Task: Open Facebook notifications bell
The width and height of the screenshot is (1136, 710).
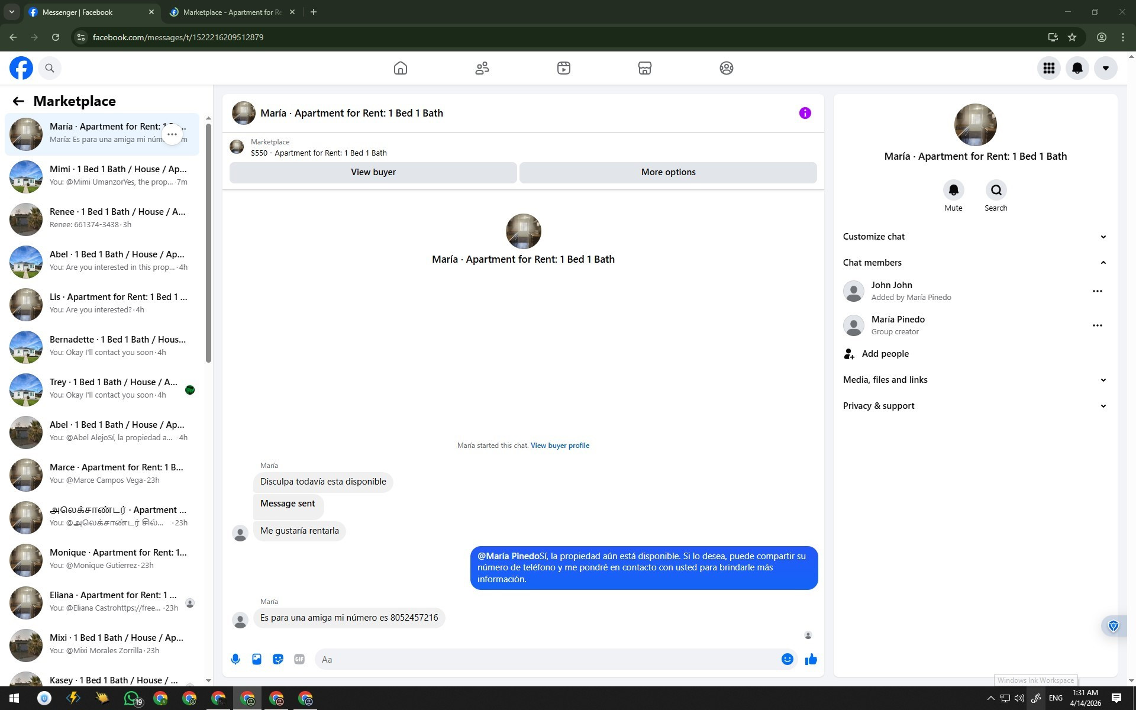Action: pos(1077,68)
